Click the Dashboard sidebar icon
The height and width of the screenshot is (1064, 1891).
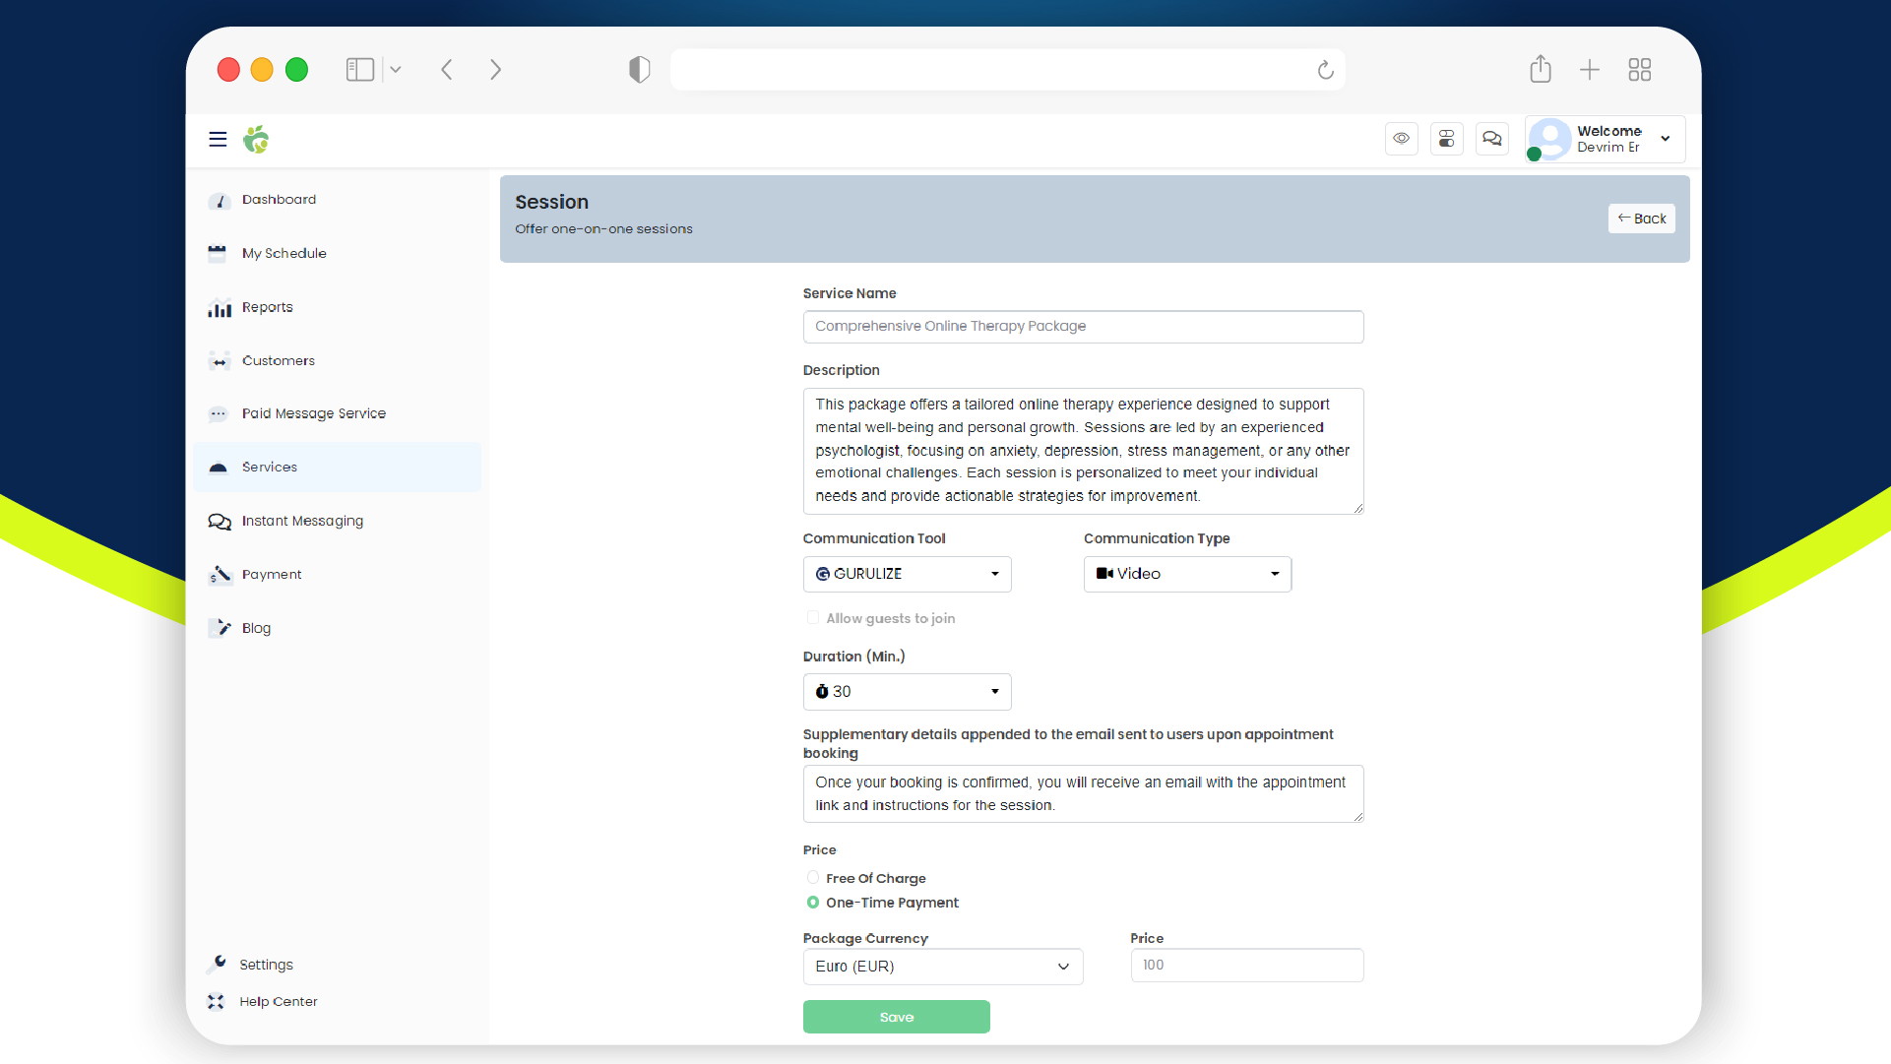219,199
